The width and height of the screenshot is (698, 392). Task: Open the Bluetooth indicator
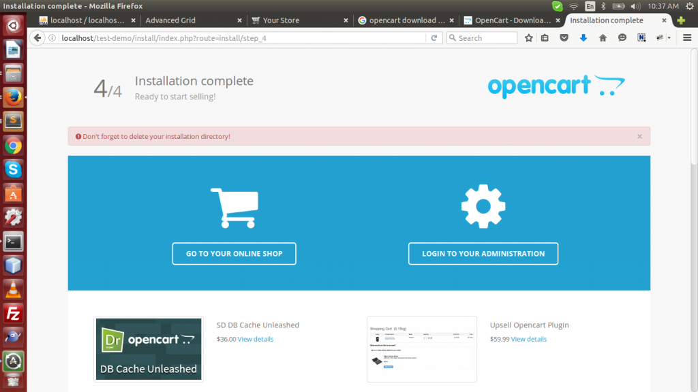click(603, 6)
